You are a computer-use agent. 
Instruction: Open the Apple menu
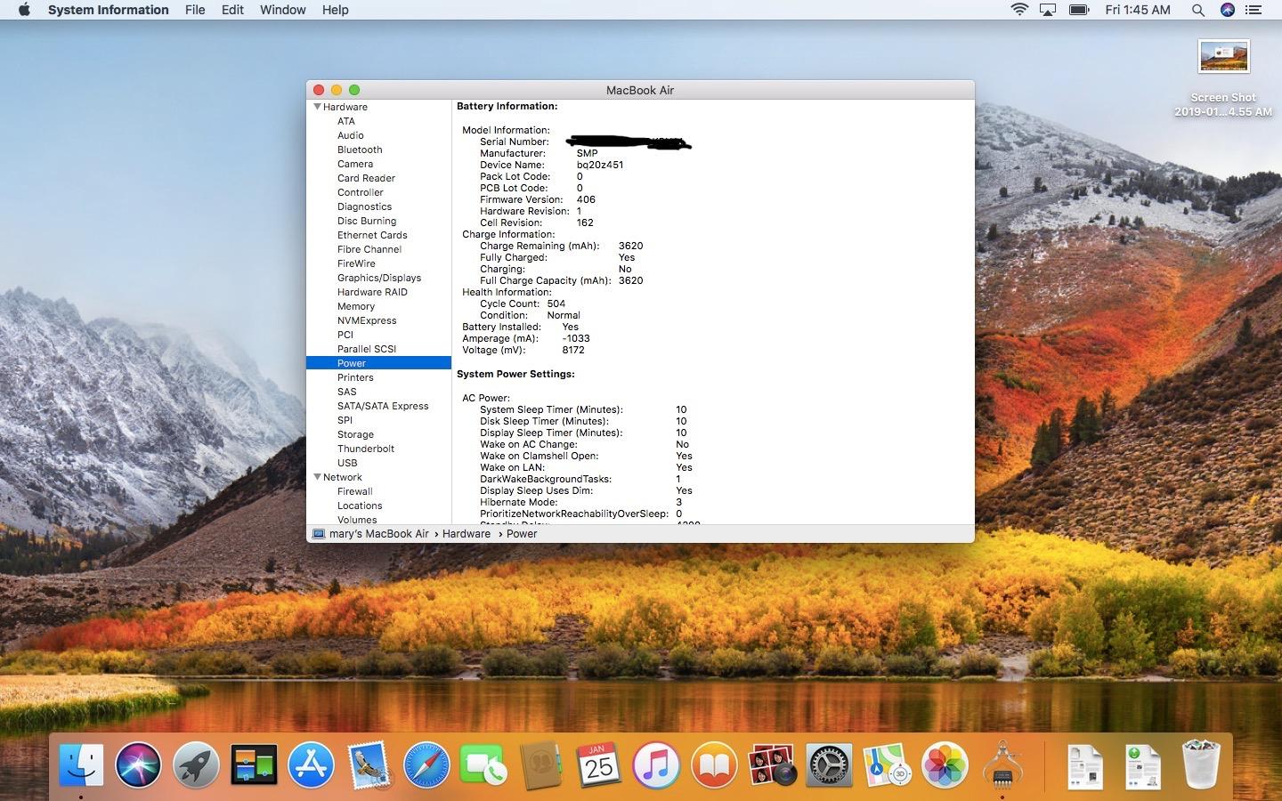pos(24,10)
